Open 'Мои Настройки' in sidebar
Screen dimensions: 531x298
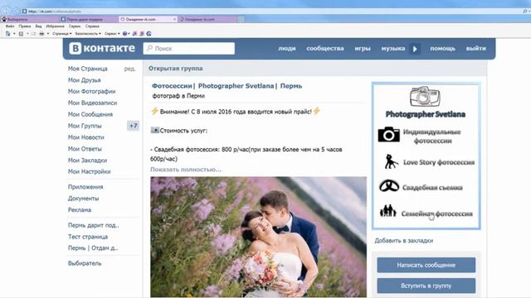[89, 171]
